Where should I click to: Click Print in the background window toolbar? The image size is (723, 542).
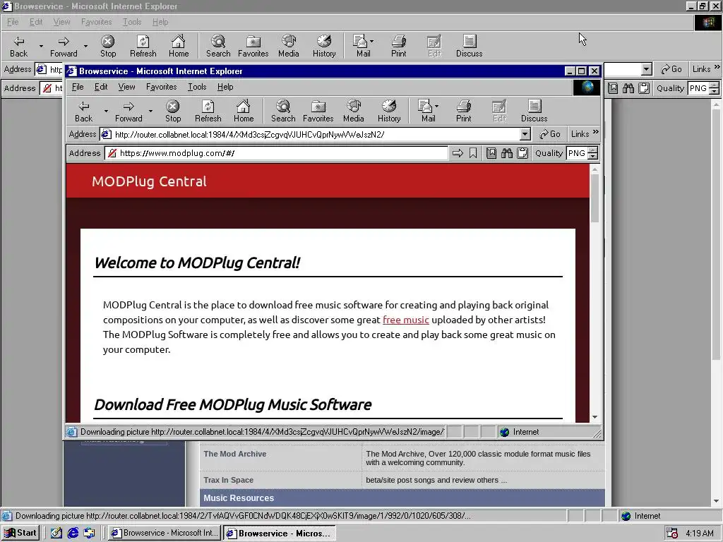pos(398,47)
